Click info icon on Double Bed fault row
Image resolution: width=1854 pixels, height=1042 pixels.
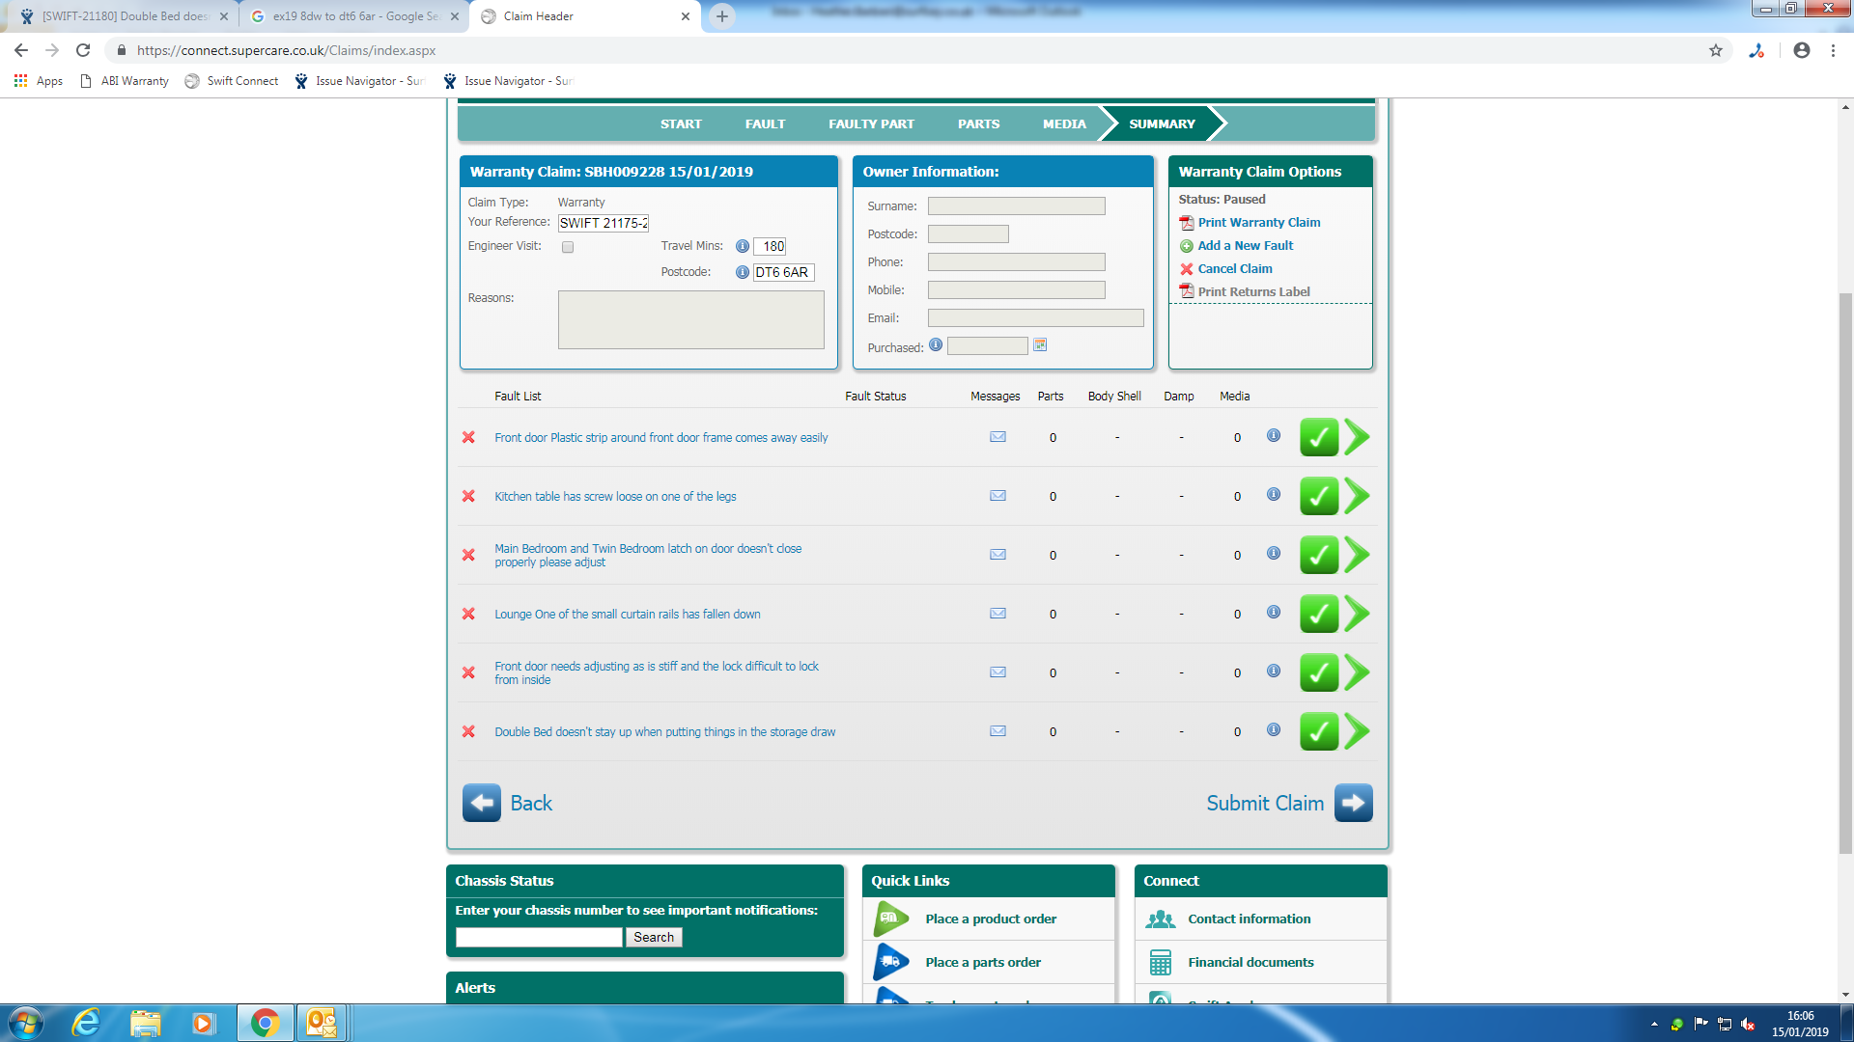(1274, 730)
